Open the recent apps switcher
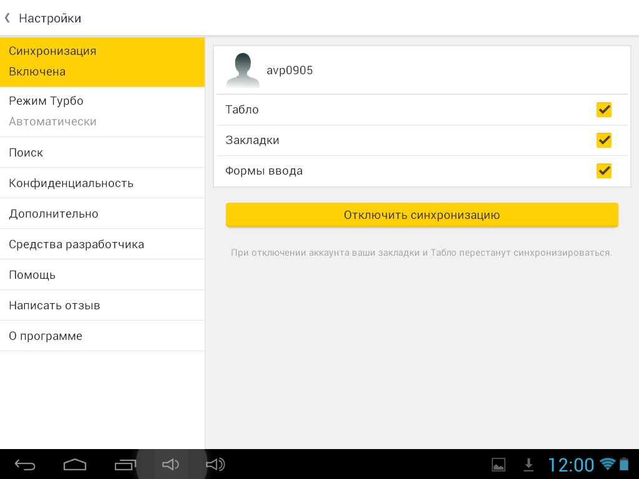 coord(125,464)
